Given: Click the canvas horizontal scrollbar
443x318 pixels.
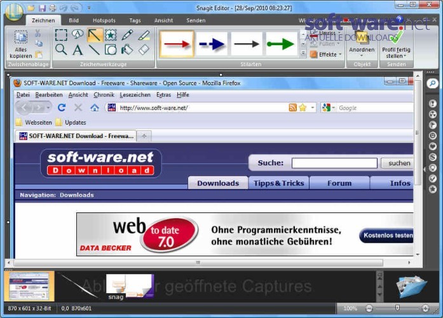Looking at the screenshot, I should pyautogui.click(x=198, y=263).
